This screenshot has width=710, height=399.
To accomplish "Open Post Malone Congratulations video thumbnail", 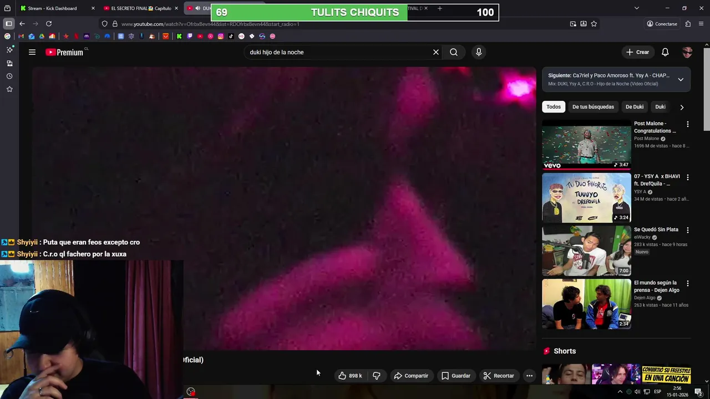I will [x=586, y=145].
